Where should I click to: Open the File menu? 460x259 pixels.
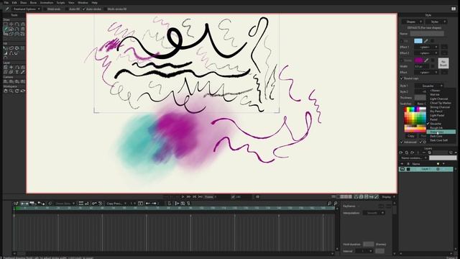[6, 3]
